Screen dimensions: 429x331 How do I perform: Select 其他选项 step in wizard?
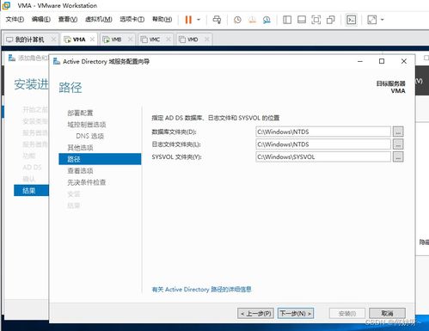(80, 148)
